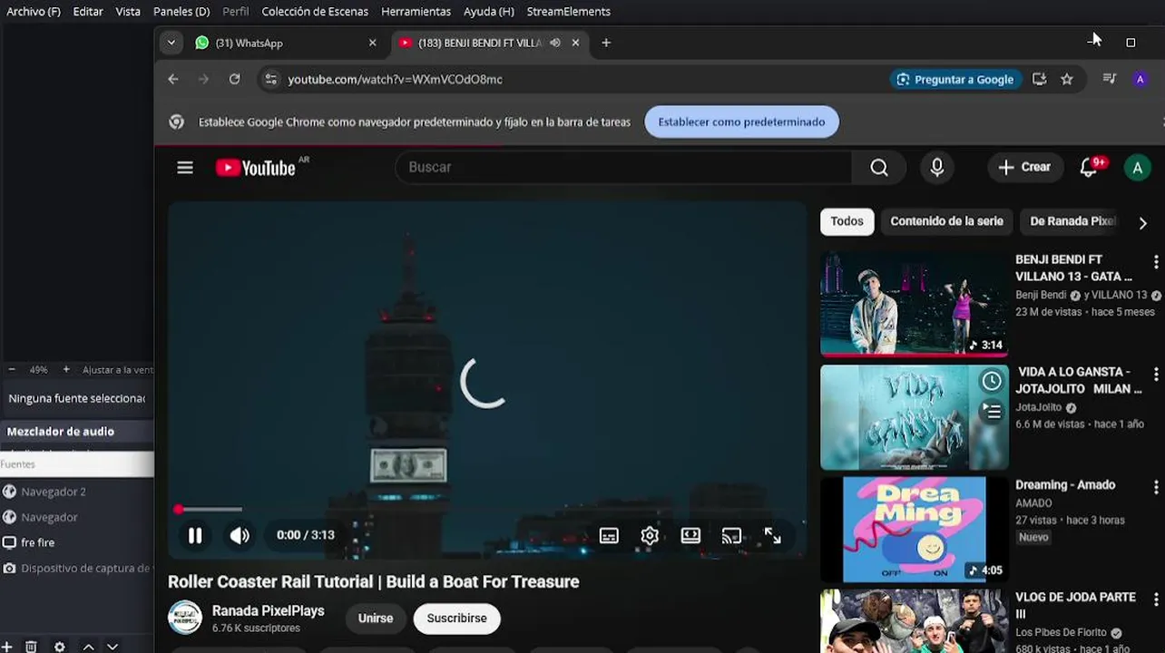The height and width of the screenshot is (653, 1165).
Task: Mute audio on the BENJI BENDI tab
Action: (x=555, y=43)
